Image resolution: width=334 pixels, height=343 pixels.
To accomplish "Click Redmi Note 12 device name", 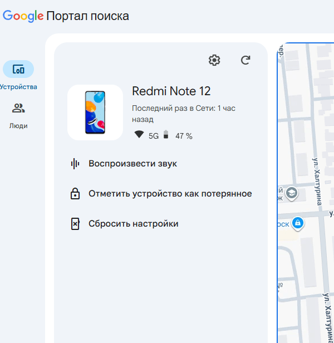I will point(171,91).
